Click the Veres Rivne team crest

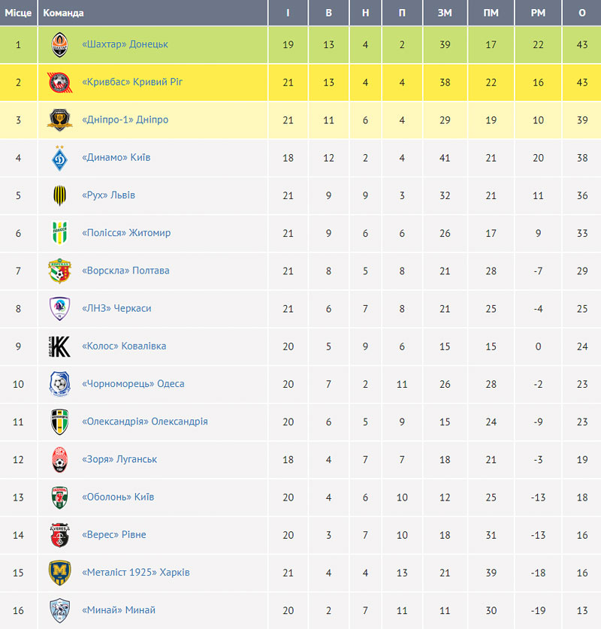coord(60,535)
